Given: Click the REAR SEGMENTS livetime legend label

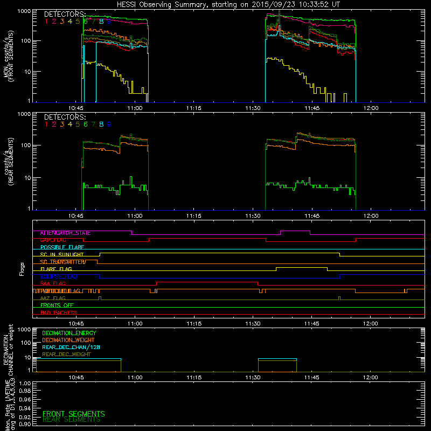Looking at the screenshot, I should (x=72, y=420).
